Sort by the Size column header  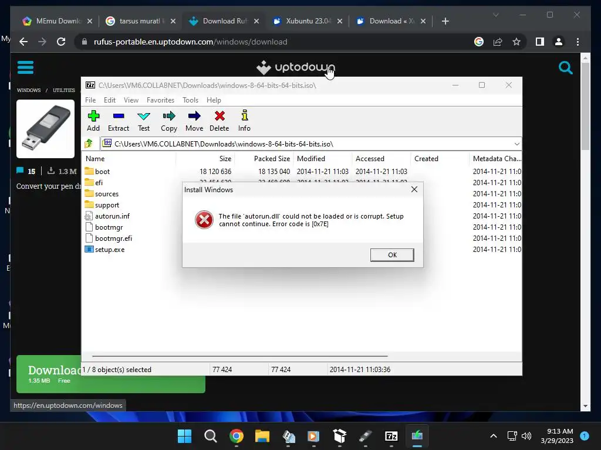pos(205,158)
